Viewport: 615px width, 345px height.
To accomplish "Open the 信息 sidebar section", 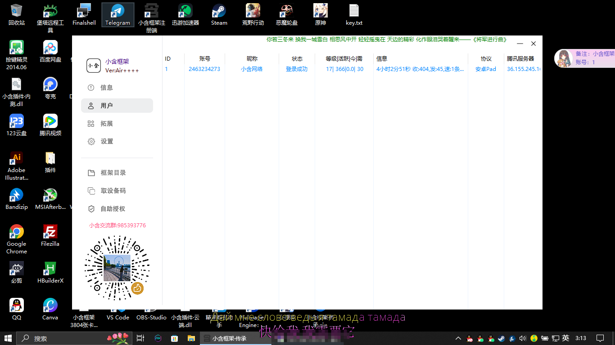I will (x=106, y=88).
